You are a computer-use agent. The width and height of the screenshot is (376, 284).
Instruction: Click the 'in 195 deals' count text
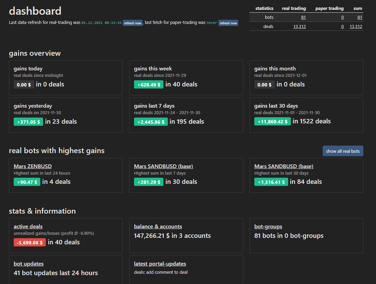click(187, 122)
